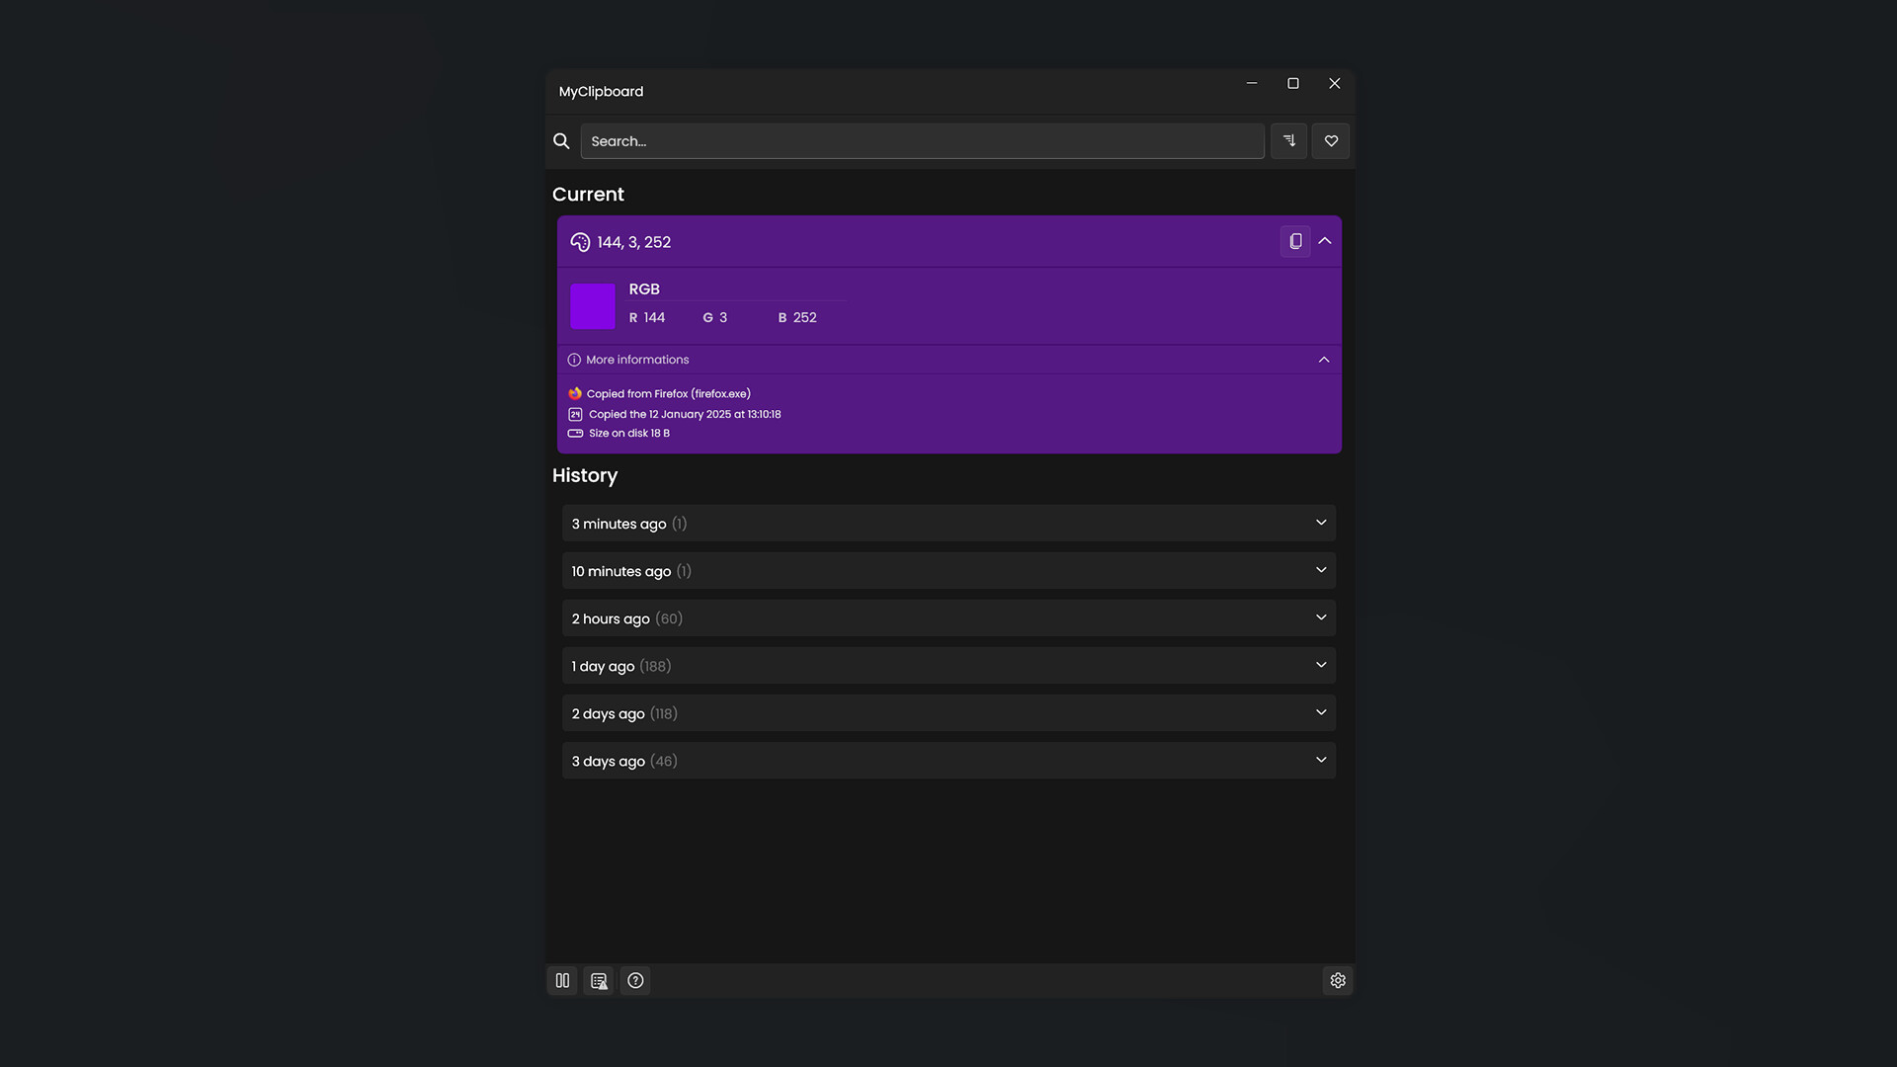Select the Current section header
This screenshot has height=1067, width=1897.
pyautogui.click(x=588, y=195)
